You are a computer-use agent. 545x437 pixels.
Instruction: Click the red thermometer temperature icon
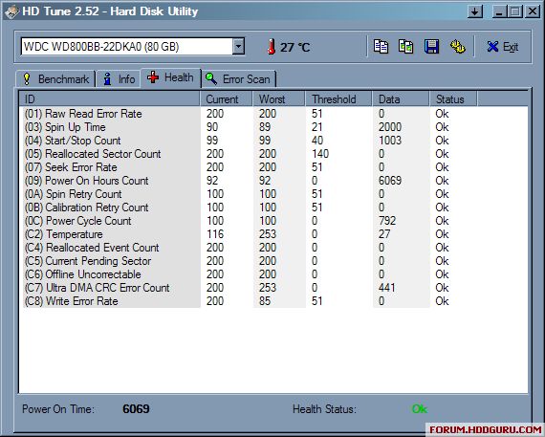(x=272, y=47)
